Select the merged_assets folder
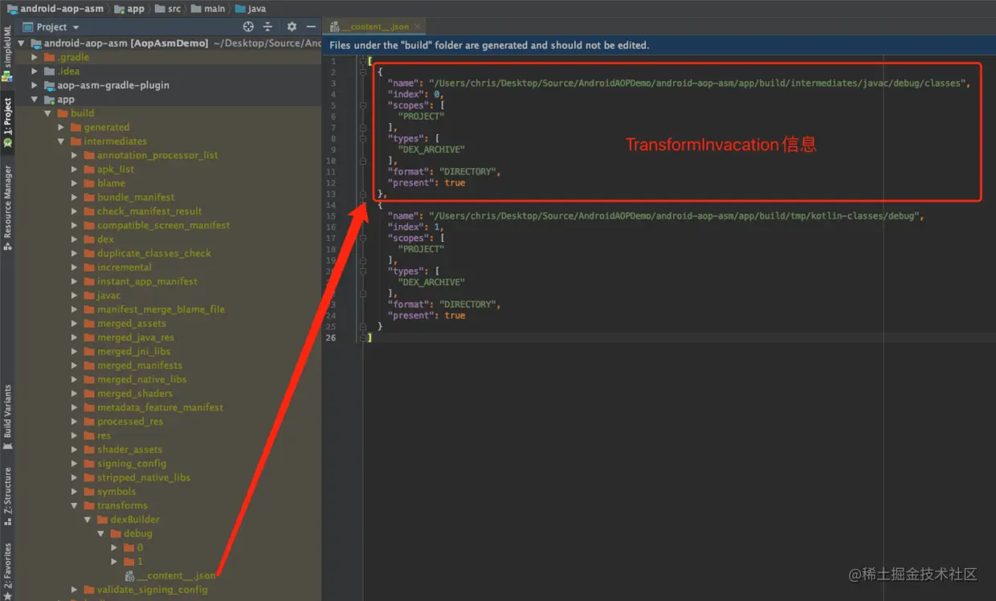 click(124, 323)
